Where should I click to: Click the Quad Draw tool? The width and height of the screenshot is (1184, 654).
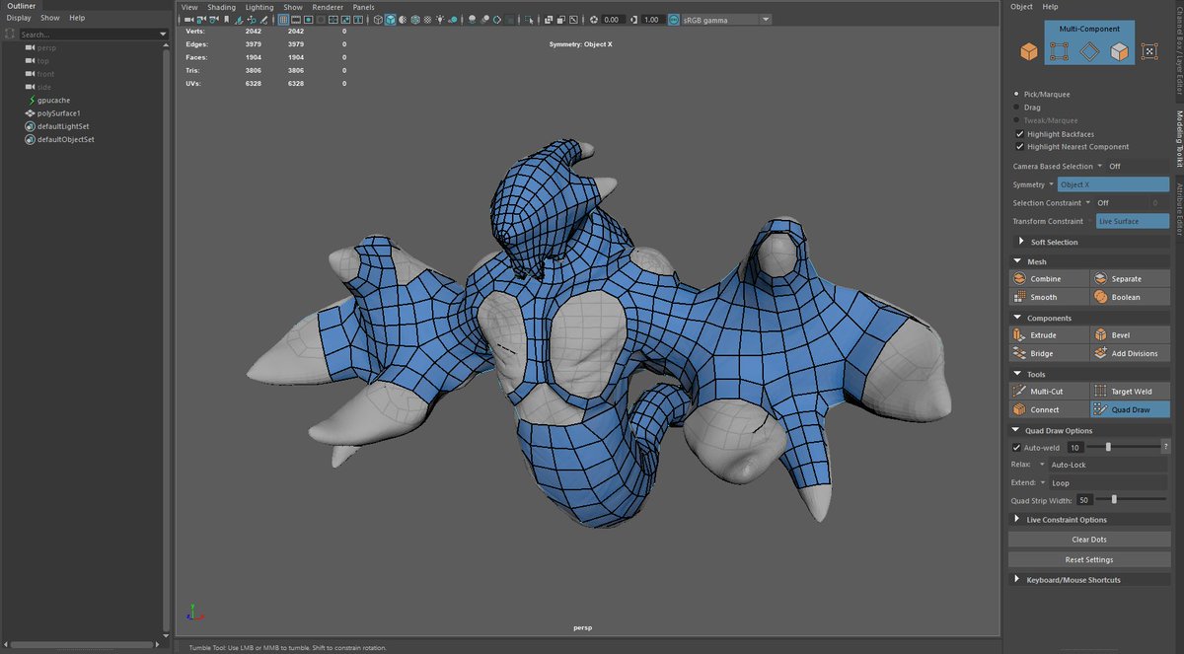[1130, 409]
